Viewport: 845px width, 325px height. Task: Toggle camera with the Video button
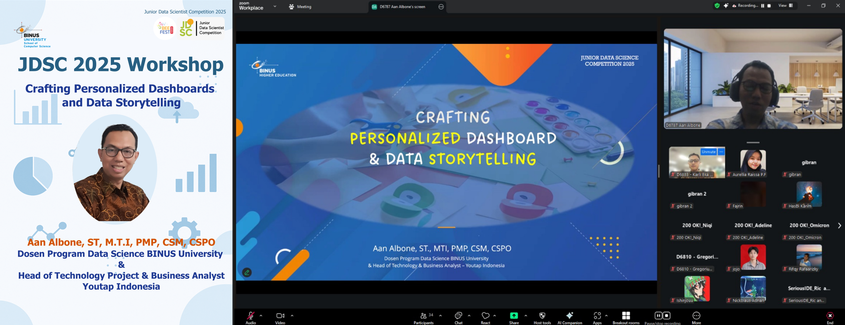tap(280, 316)
